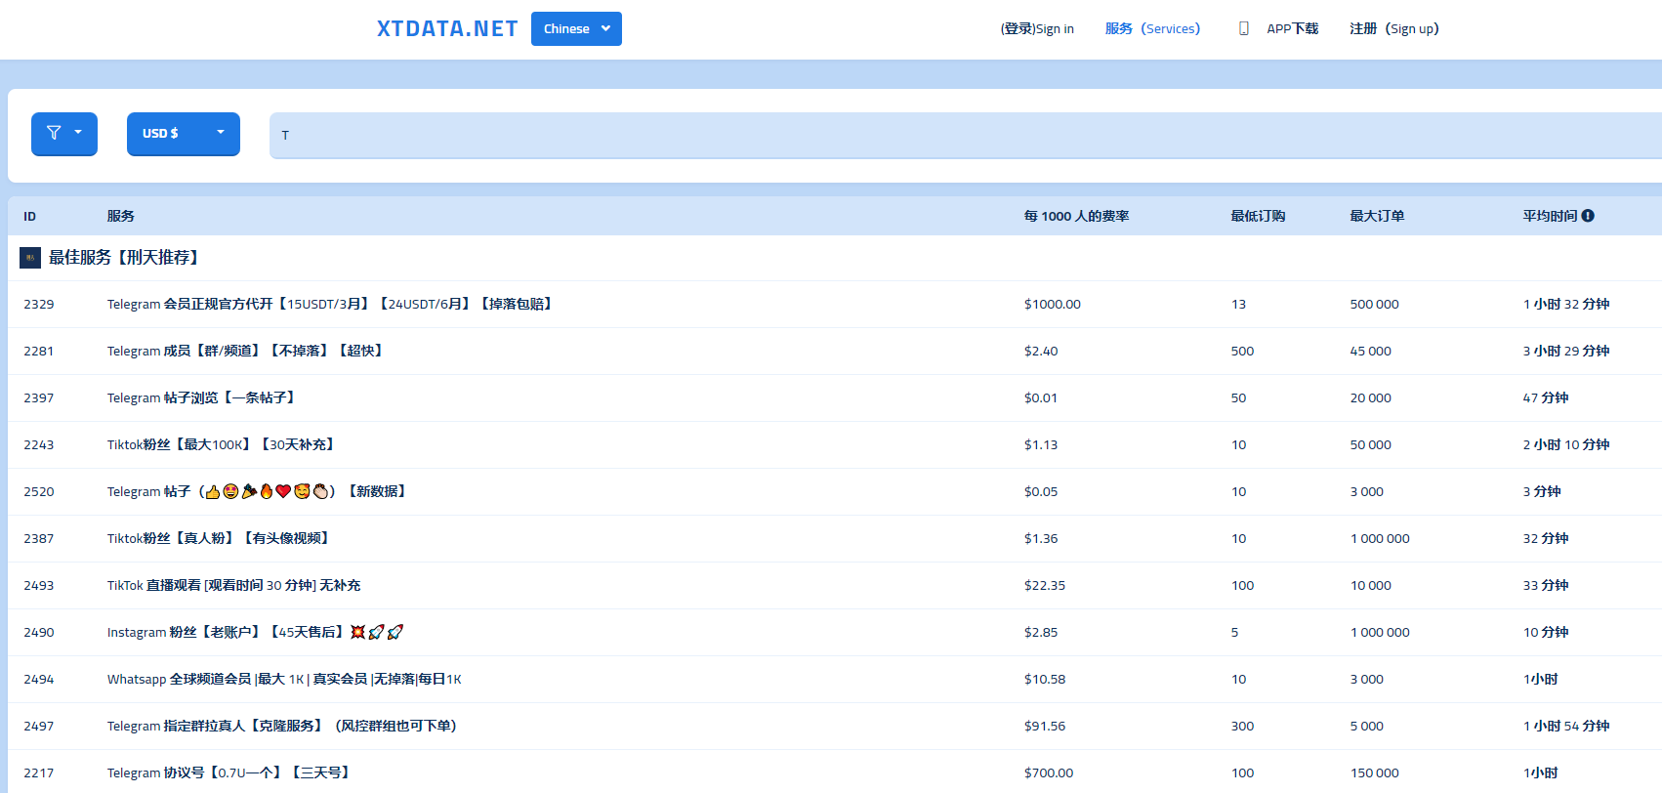
Task: Click the APP下载 link
Action: coord(1293,28)
